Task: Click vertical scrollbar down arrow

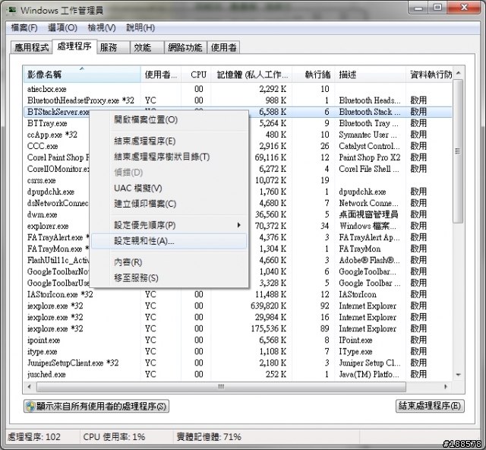Action: (x=459, y=375)
